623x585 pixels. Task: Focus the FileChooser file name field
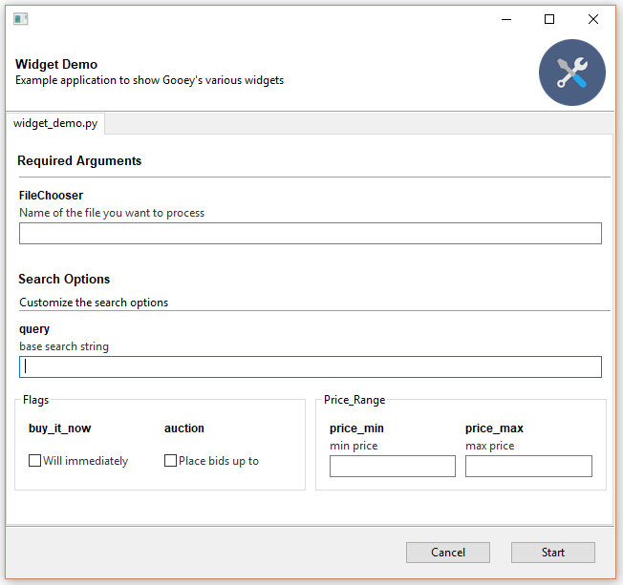(310, 234)
